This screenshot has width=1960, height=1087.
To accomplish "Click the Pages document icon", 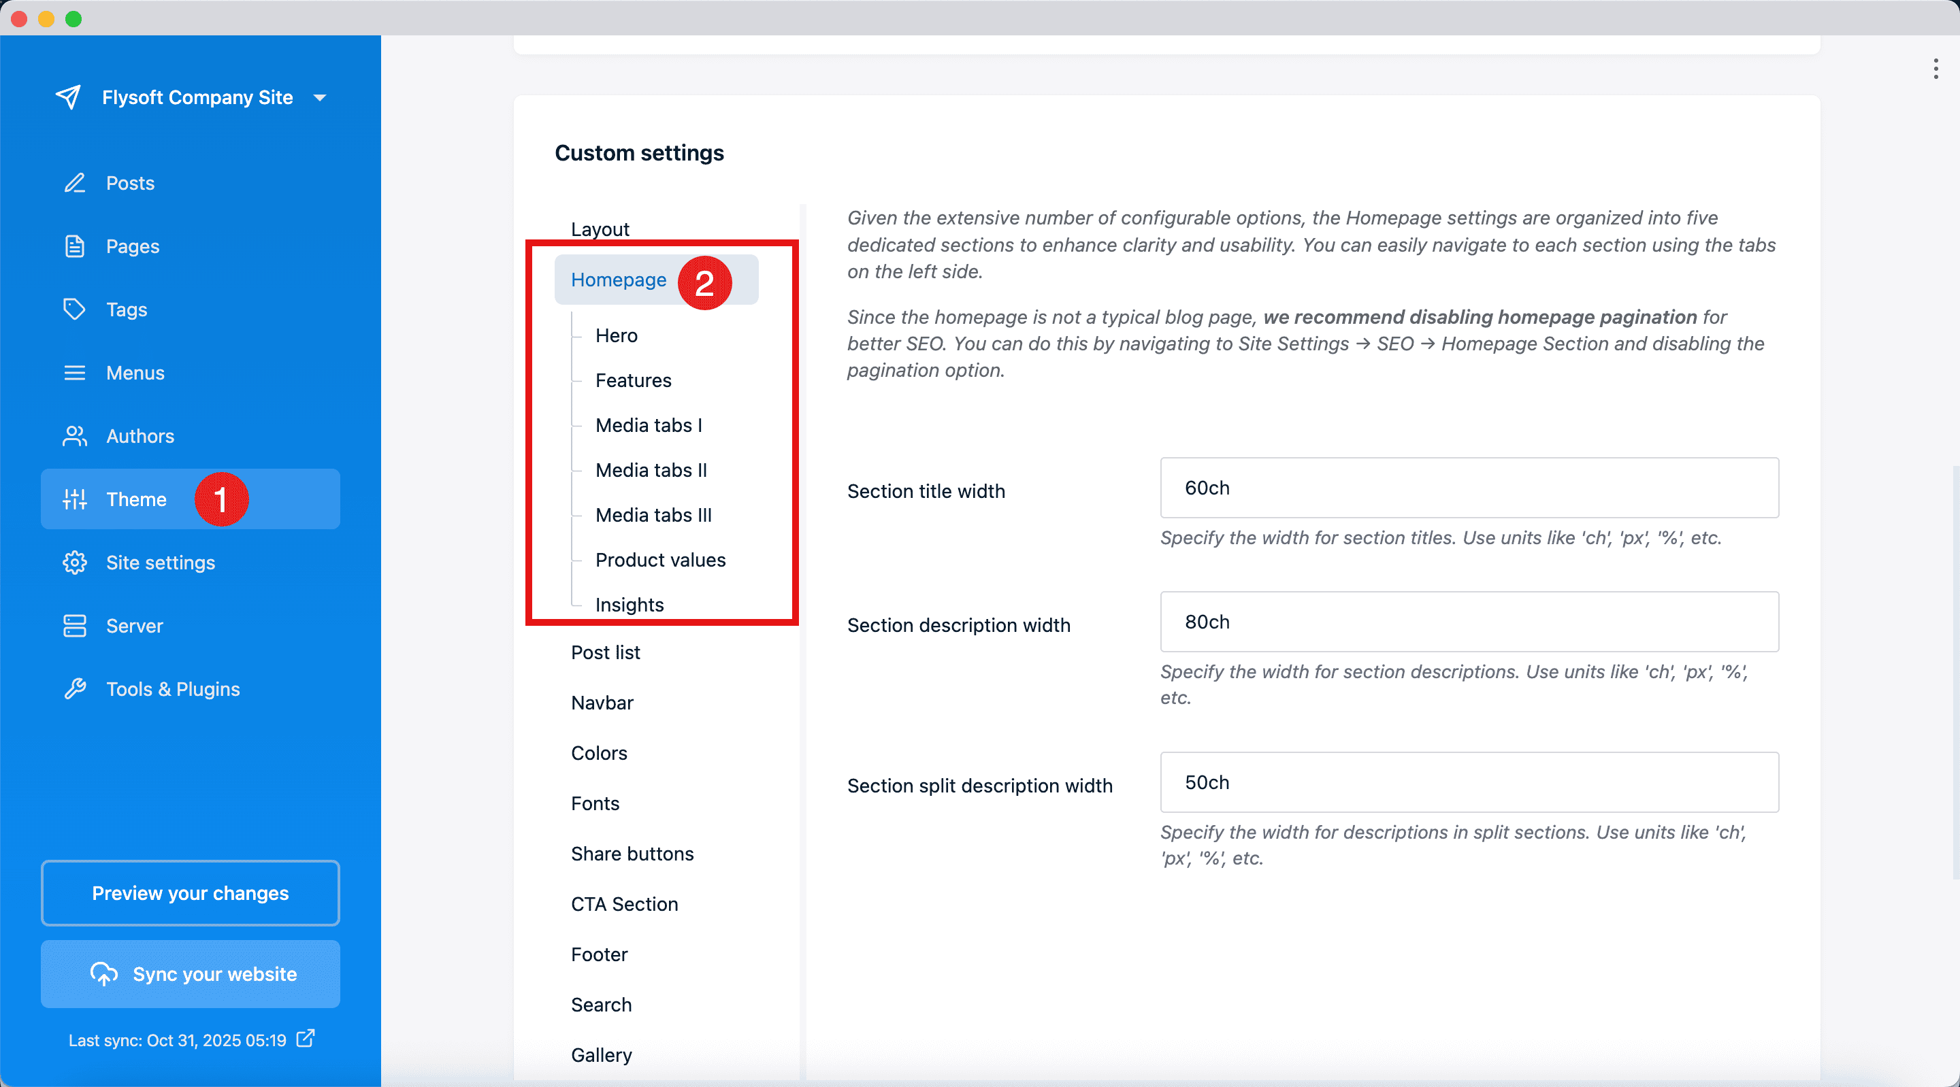I will click(x=75, y=246).
